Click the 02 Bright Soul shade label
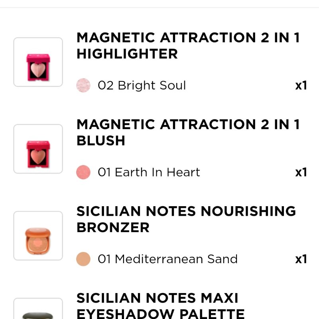 tap(142, 85)
